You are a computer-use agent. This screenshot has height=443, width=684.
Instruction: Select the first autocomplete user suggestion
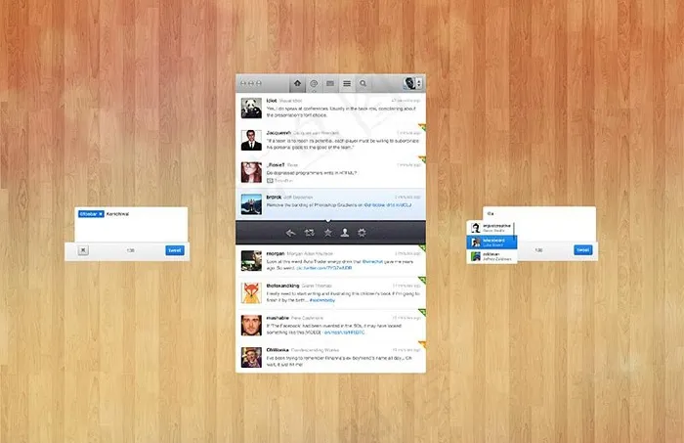[x=490, y=227]
